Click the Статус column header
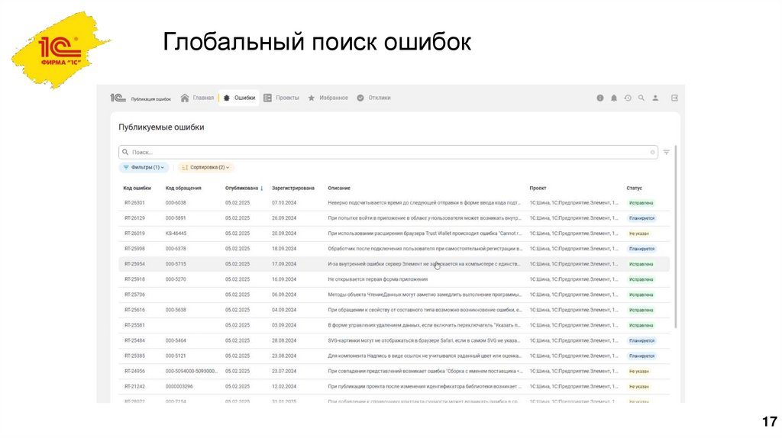This screenshot has width=782, height=438. coord(634,188)
